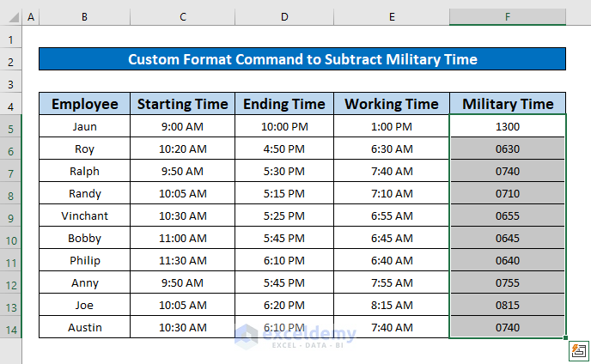Image resolution: width=591 pixels, height=364 pixels.
Task: Click military time value 0655
Action: 508,216
